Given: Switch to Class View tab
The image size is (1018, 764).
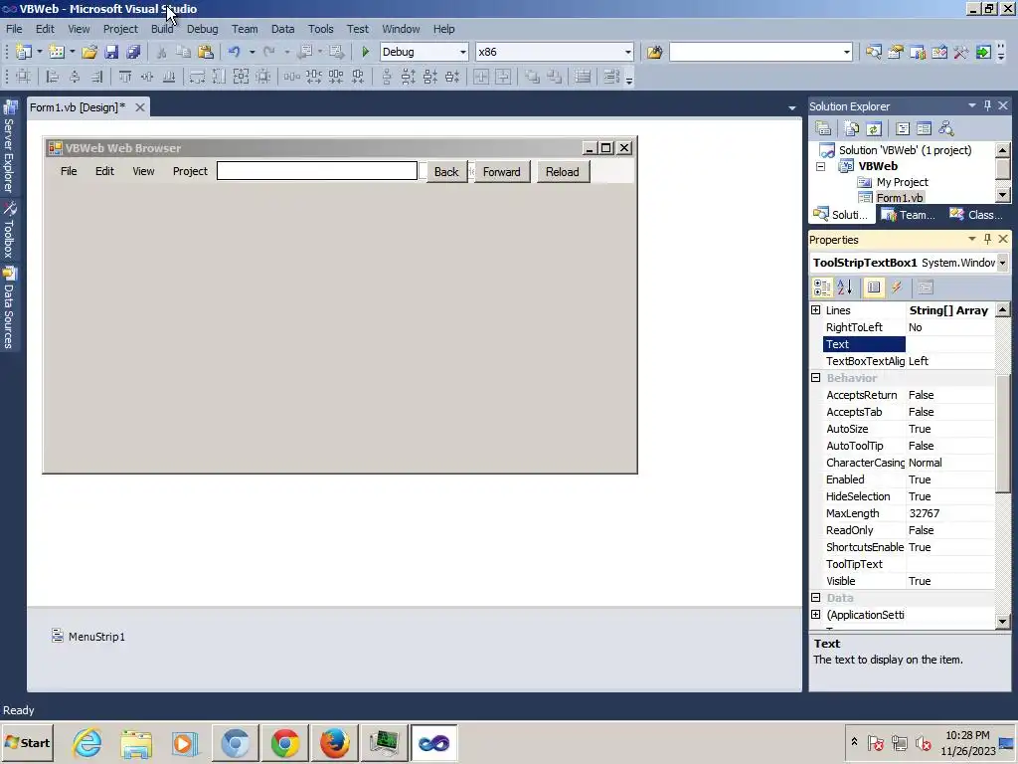Looking at the screenshot, I should click(976, 215).
